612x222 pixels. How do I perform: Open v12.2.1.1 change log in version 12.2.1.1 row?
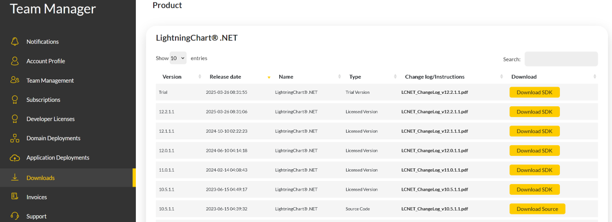(435, 111)
